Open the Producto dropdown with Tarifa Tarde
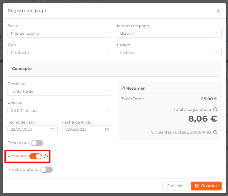Screen dimensions: 228x196 (x=60, y=91)
